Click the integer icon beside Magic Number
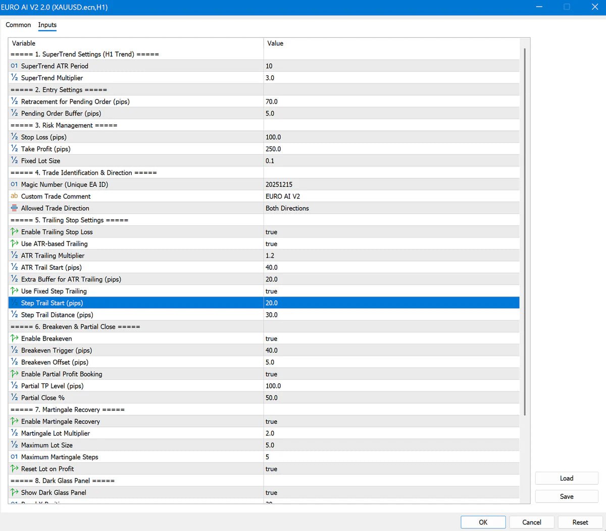Image resolution: width=606 pixels, height=531 pixels. [14, 184]
